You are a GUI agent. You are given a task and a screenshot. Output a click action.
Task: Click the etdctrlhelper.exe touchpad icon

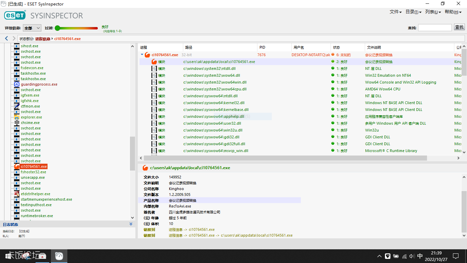click(17, 194)
